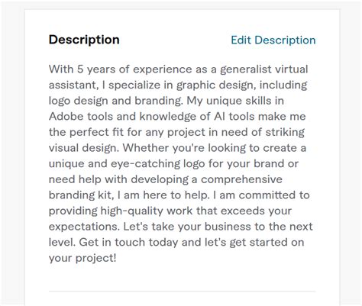Click the words "branding kit" in the description
Viewport: 362px width, 306px height.
(80, 195)
